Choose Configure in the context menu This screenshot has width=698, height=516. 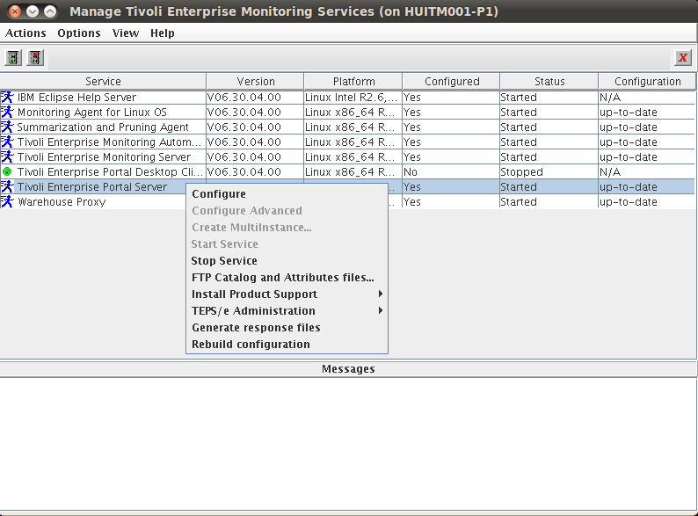click(x=287, y=194)
